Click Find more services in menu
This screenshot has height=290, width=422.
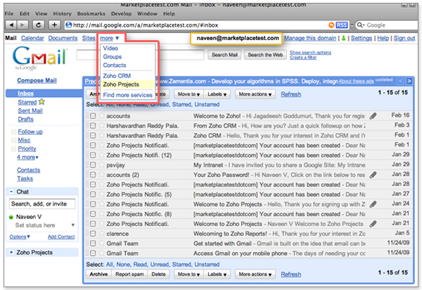(127, 95)
